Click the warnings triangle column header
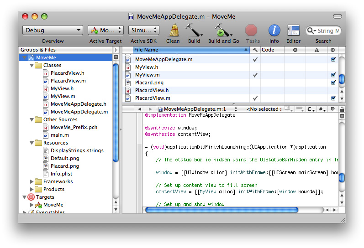Image resolution: width=364 pixels, height=248 pixels. 317,50
